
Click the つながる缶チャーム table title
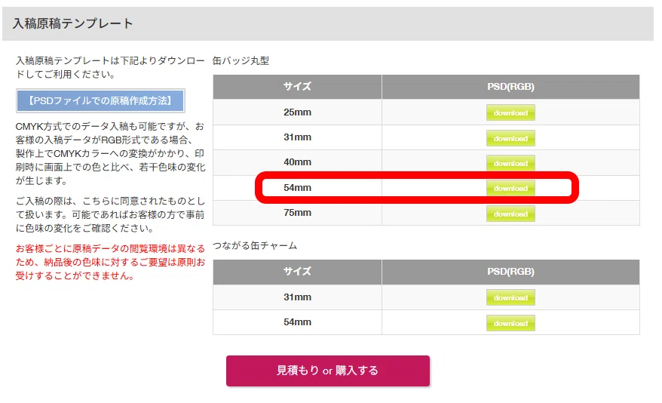[x=255, y=245]
